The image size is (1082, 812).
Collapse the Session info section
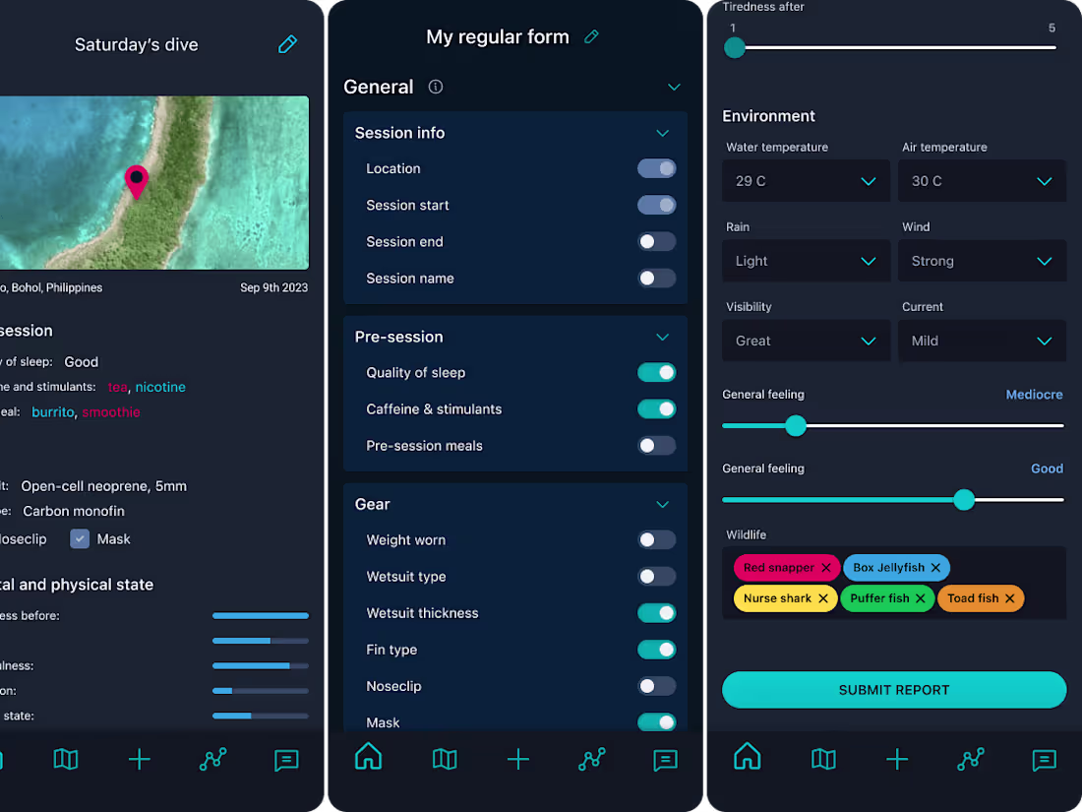coord(662,132)
